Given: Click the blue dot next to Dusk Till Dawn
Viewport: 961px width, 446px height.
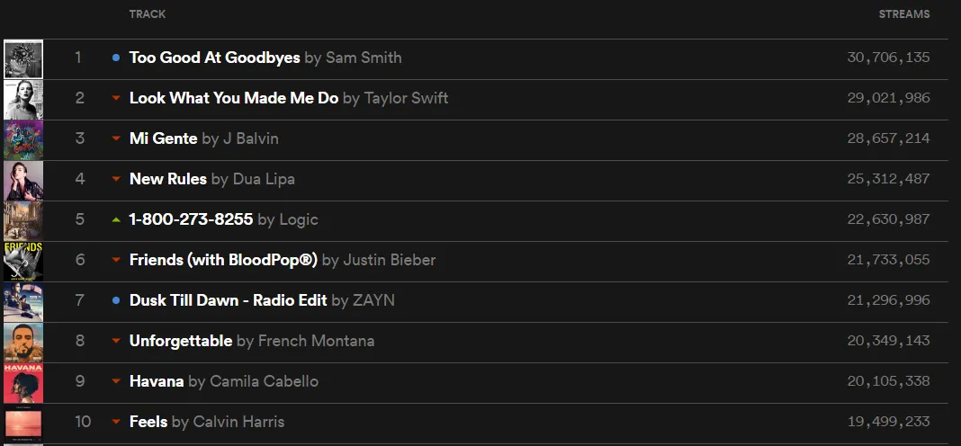Looking at the screenshot, I should coord(116,300).
